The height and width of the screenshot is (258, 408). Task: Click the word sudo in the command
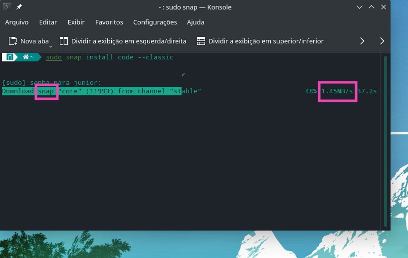[x=54, y=57]
